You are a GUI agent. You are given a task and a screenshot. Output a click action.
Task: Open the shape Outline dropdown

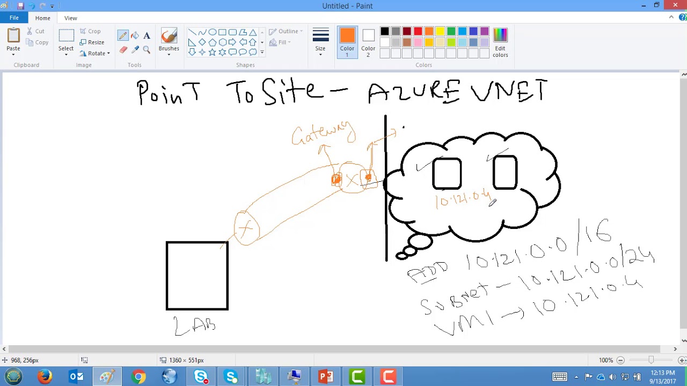pyautogui.click(x=286, y=31)
